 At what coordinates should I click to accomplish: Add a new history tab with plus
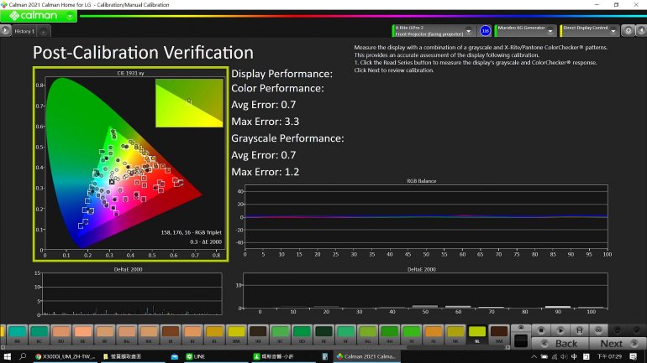tap(44, 31)
